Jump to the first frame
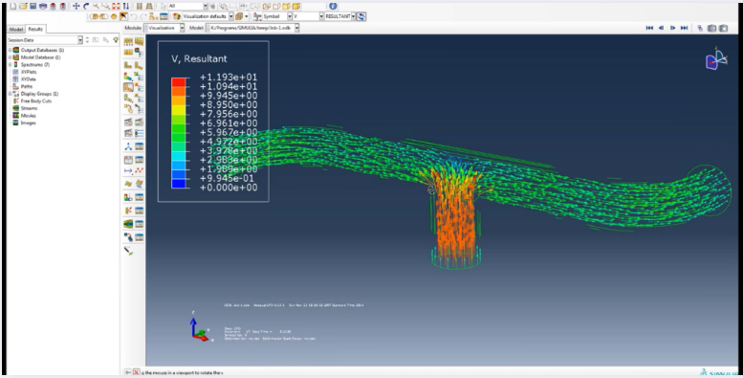 649,28
